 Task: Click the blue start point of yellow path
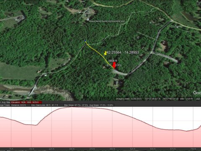(85, 41)
